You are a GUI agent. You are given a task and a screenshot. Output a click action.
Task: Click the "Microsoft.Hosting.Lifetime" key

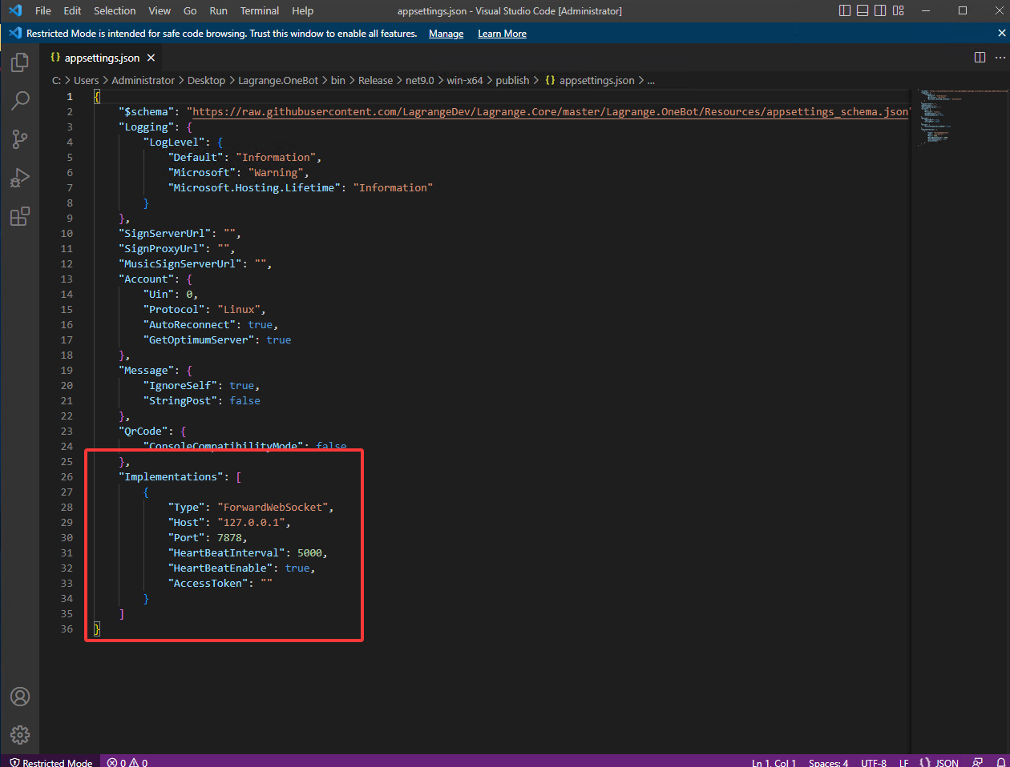(x=254, y=187)
